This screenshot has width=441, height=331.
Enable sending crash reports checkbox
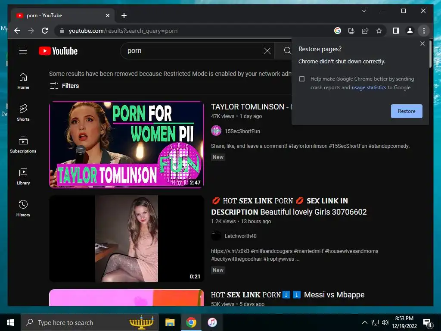pyautogui.click(x=302, y=79)
